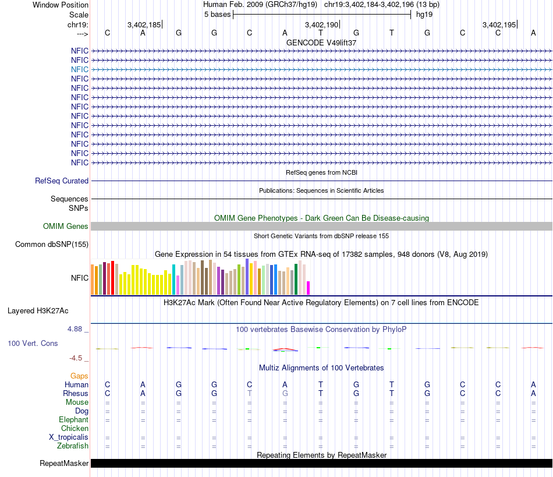Click the GTEx Gene Expression in 54 tissues title
The image size is (553, 477).
(321, 255)
